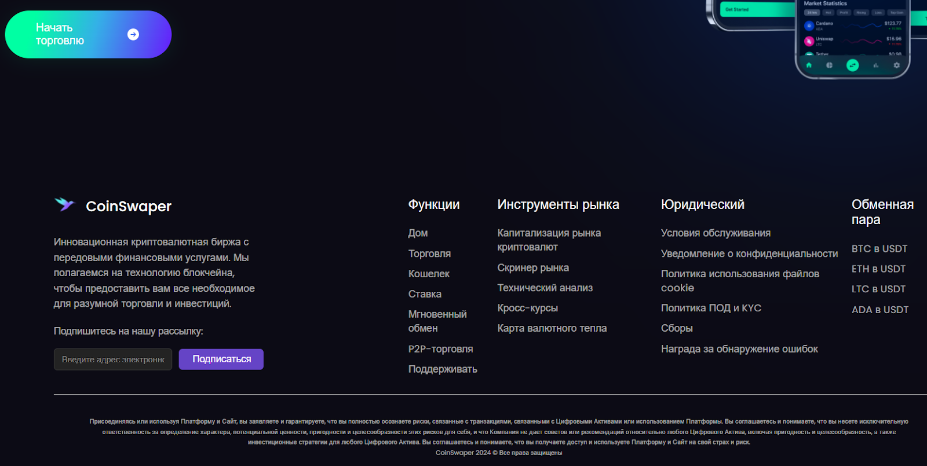Click the Cardano row in the phone mockup

coord(853,25)
